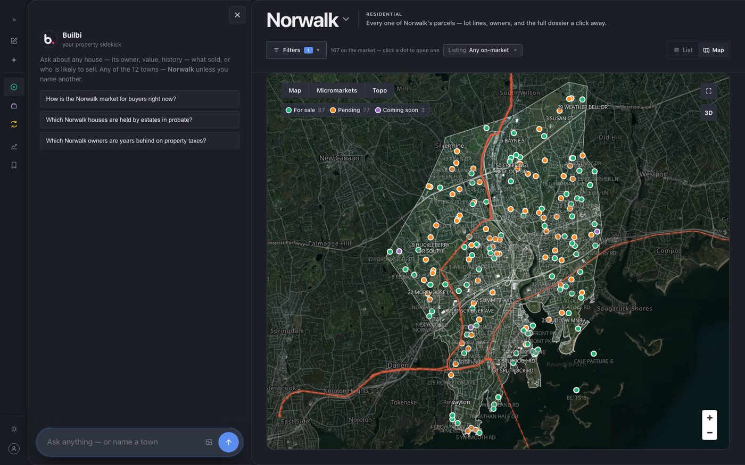
Task: Close the Builbi chat panel
Action: coord(237,15)
